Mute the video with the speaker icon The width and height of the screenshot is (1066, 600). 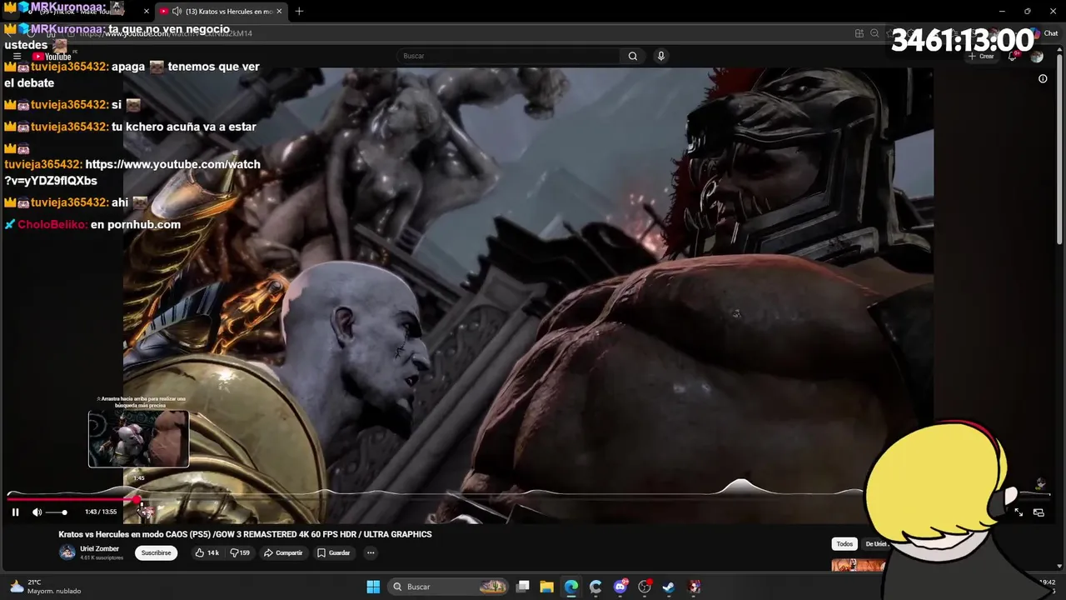coord(37,512)
